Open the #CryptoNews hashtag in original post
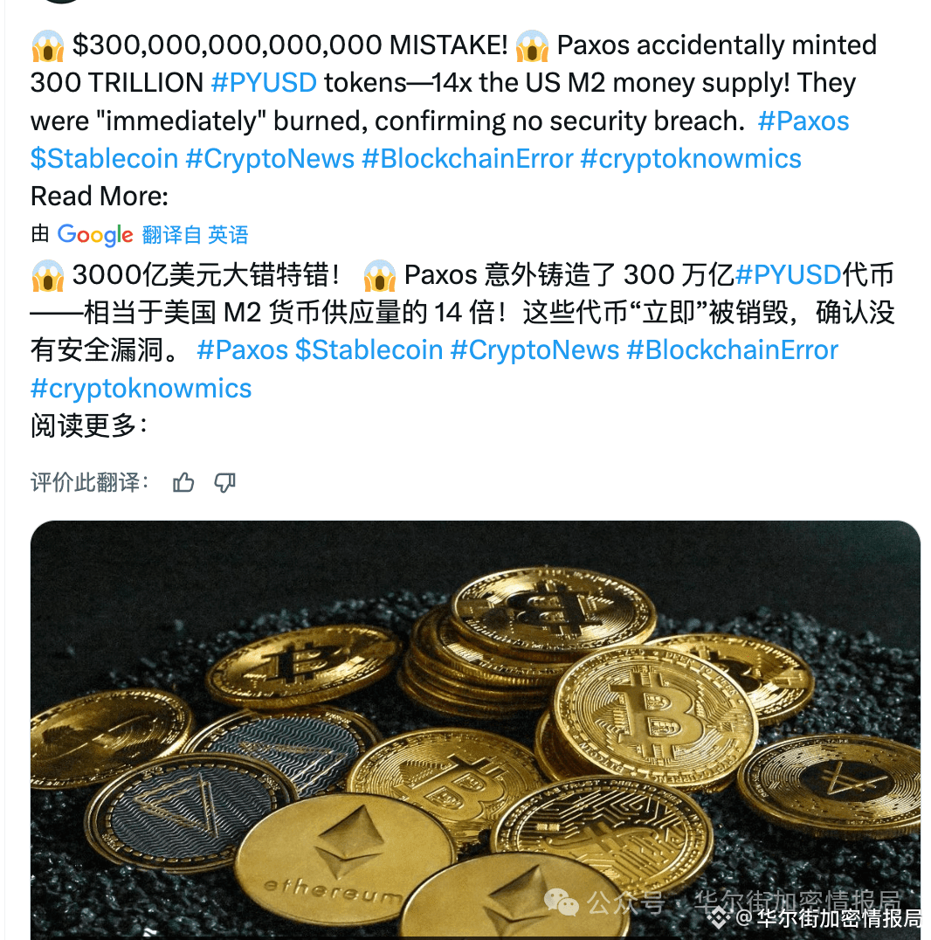Viewport: 931px width, 940px height. (x=270, y=159)
